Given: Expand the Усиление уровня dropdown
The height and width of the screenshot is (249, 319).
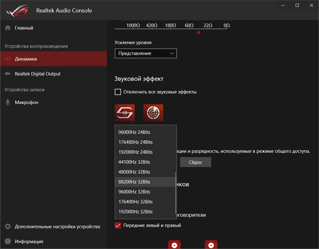Looking at the screenshot, I should pos(146,54).
